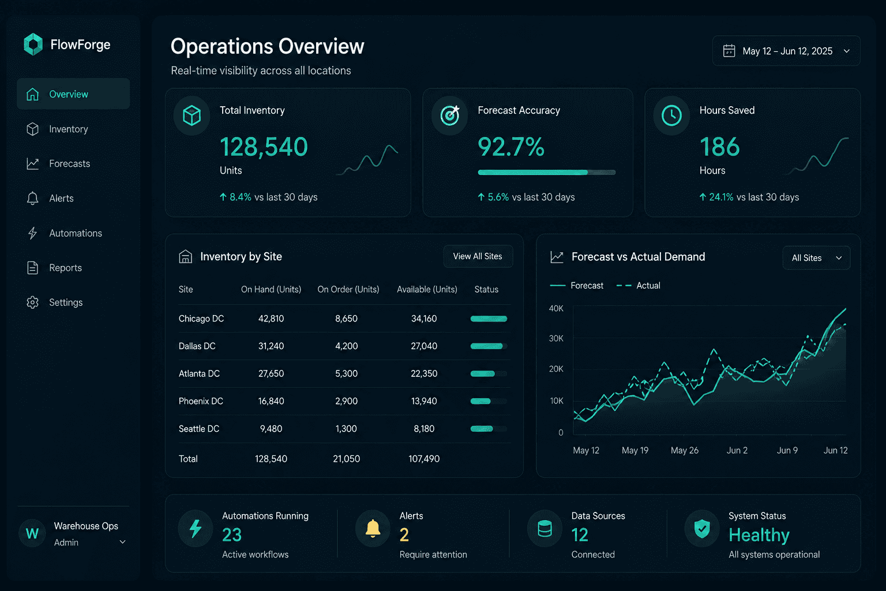This screenshot has width=886, height=591.
Task: Click the Forecast vs Actual Demand chart area
Action: pyautogui.click(x=709, y=369)
